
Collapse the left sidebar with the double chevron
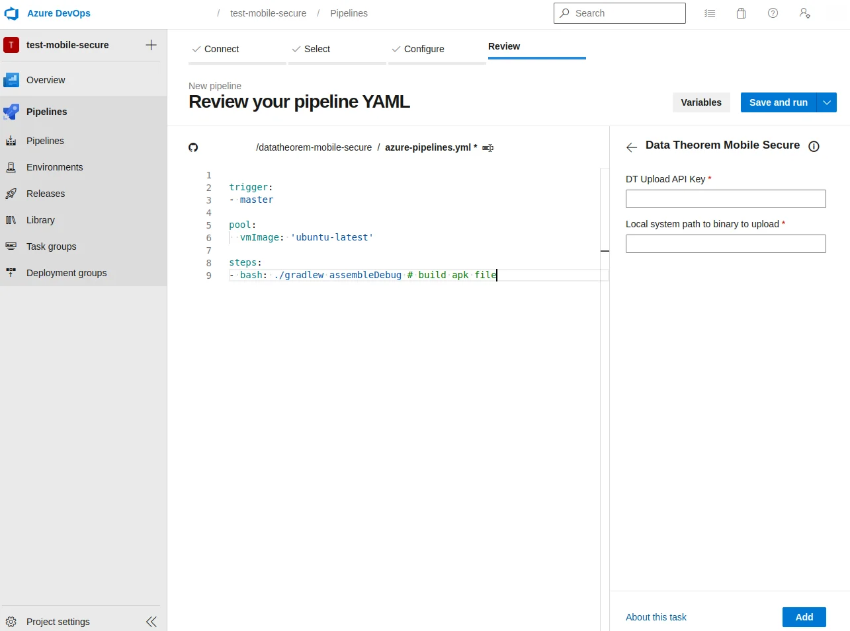[151, 621]
